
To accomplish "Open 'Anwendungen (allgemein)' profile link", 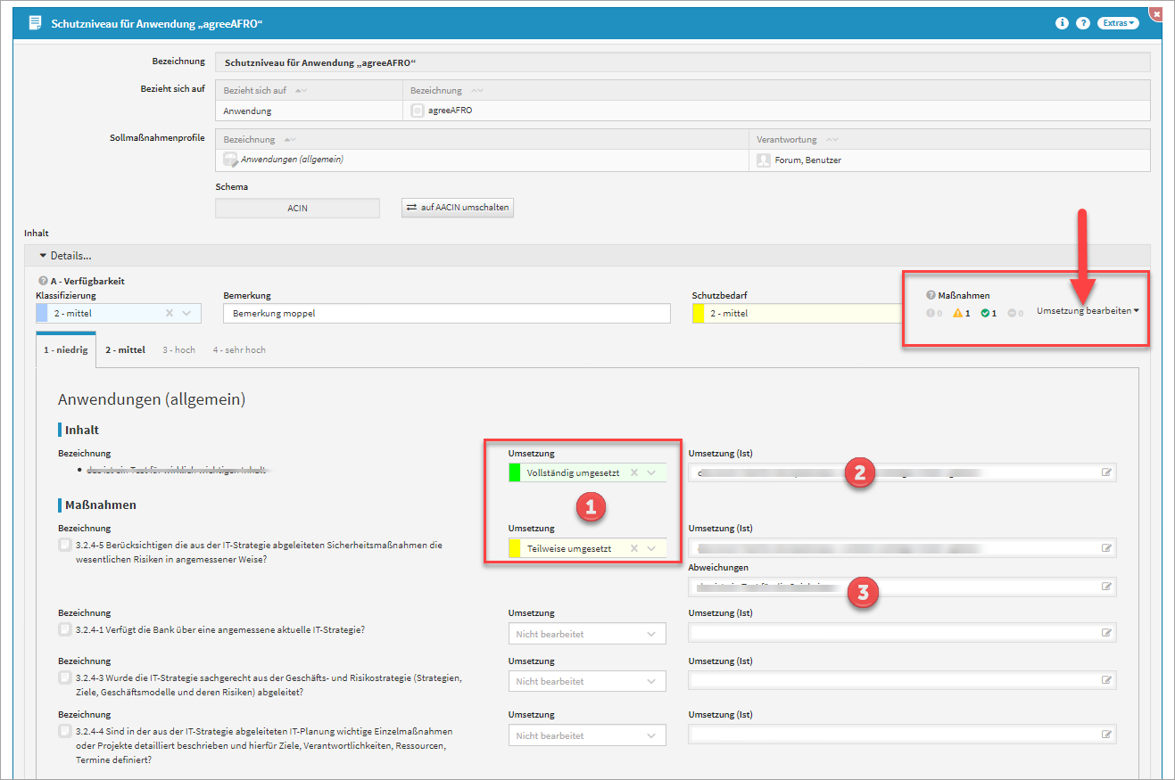I will click(292, 160).
